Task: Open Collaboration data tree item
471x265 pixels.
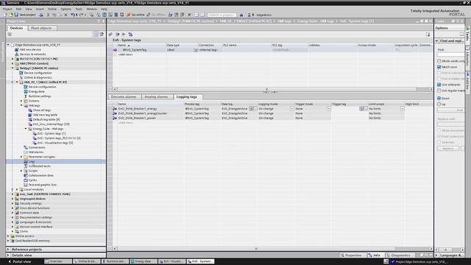Action: pos(41,175)
